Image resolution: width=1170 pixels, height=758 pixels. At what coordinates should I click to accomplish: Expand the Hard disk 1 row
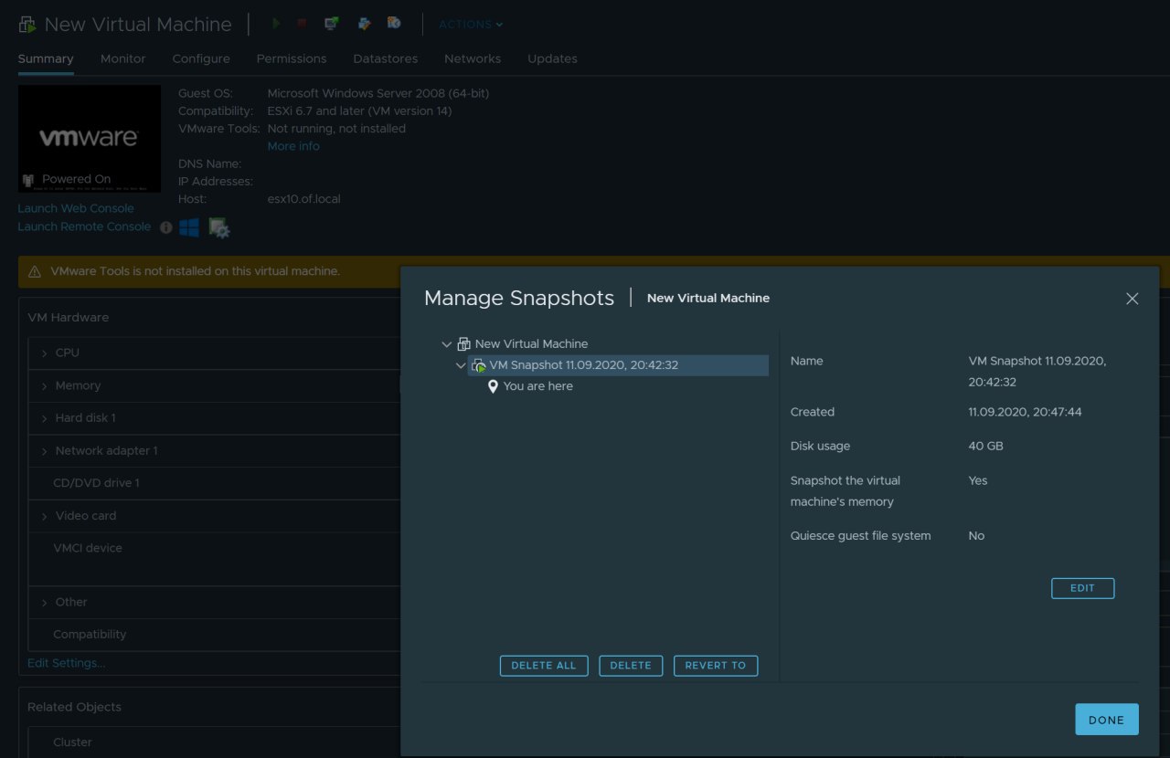click(x=44, y=418)
